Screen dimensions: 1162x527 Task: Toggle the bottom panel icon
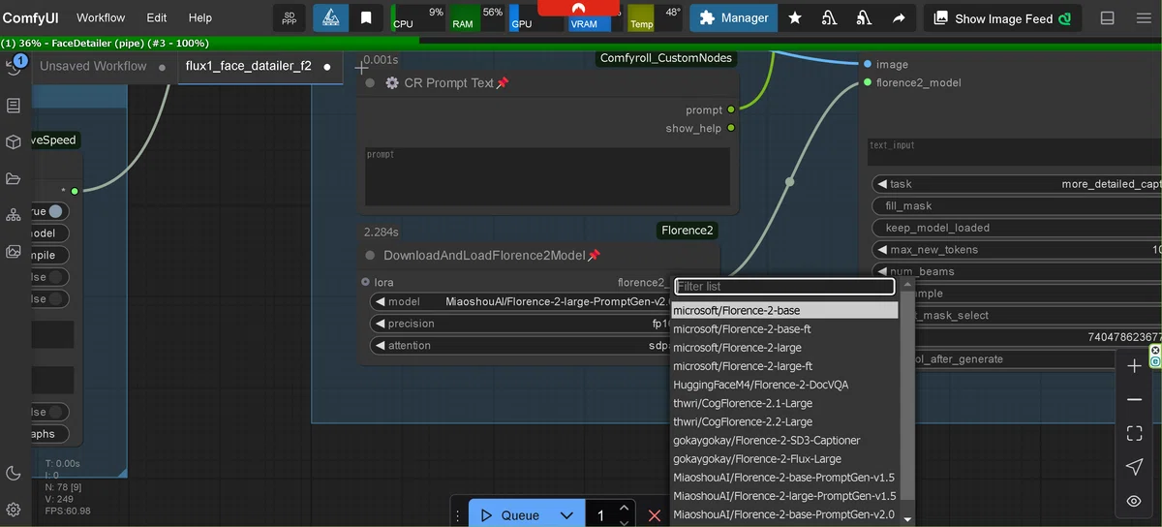coord(1108,17)
